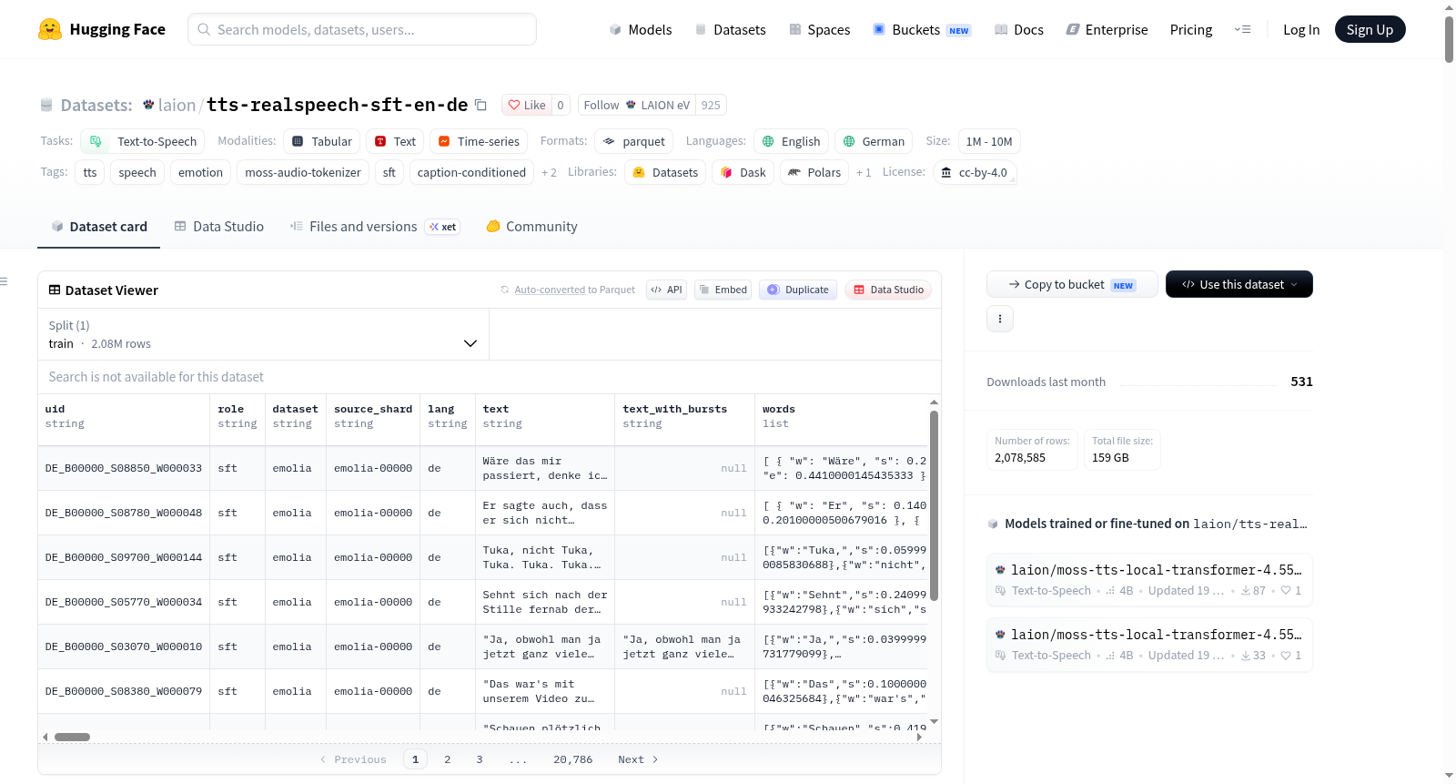The height and width of the screenshot is (784, 1456).
Task: Click the Hugging Face logo icon
Action: 50,29
